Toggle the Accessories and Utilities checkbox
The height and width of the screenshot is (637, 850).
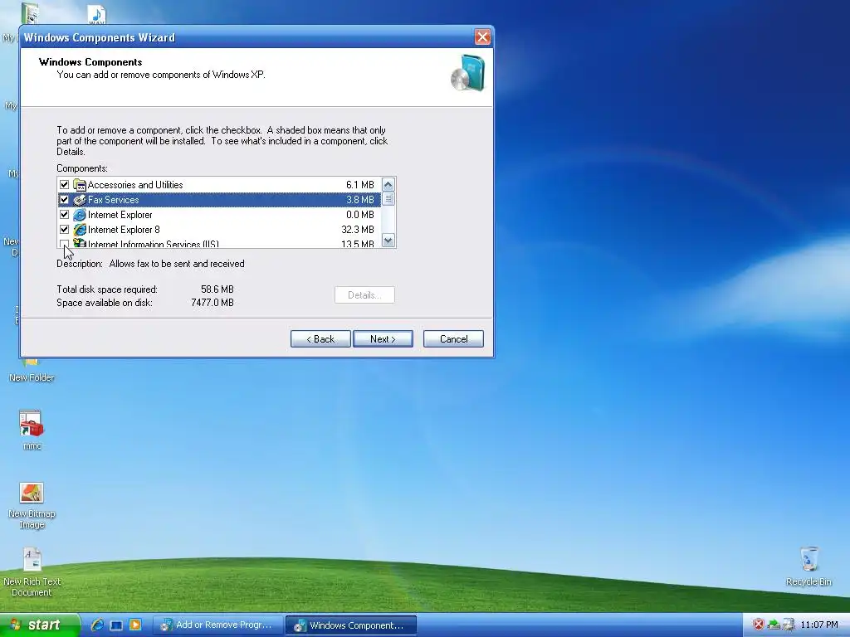pos(64,185)
